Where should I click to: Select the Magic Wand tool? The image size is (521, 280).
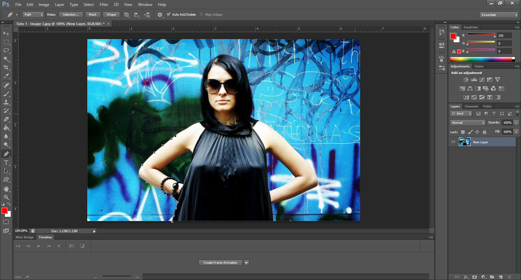click(6, 59)
